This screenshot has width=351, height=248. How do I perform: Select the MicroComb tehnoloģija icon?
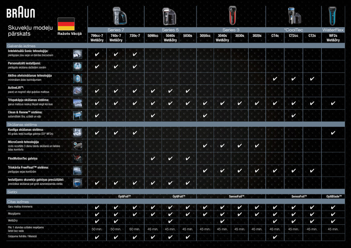click(x=78, y=146)
